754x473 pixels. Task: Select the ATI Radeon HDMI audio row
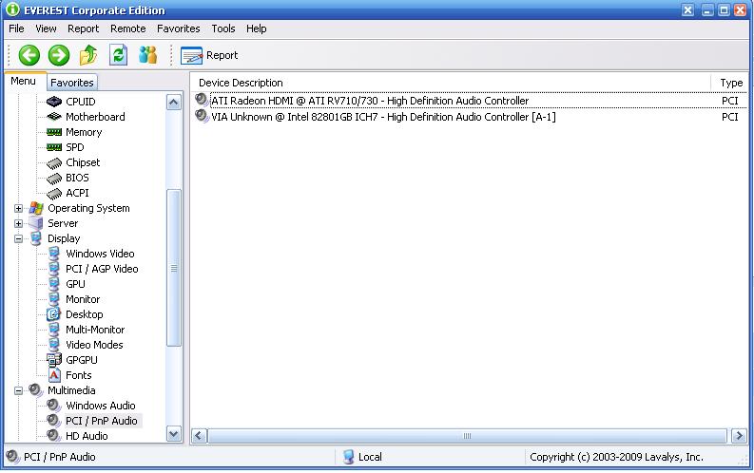tap(470, 101)
